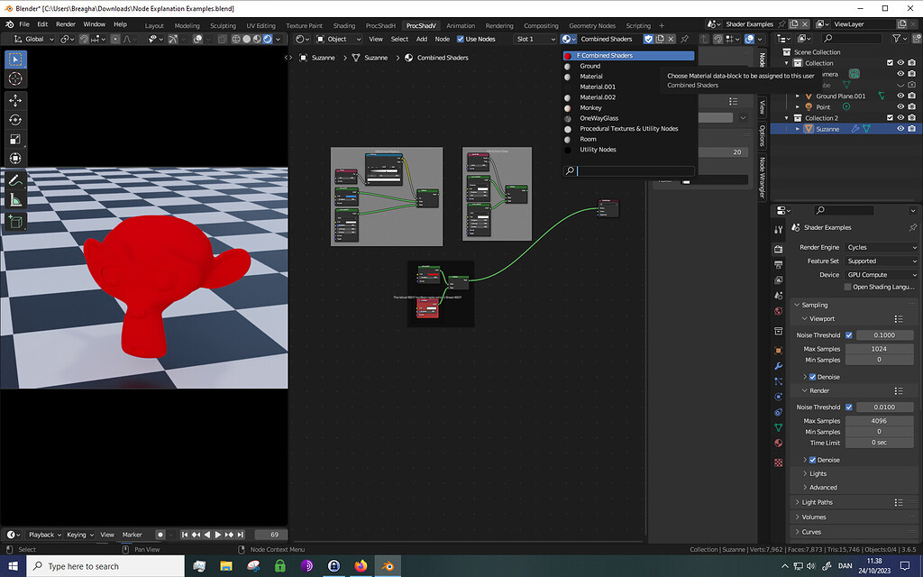Enable Open Shading Language checkbox
This screenshot has width=923, height=577.
848,287
